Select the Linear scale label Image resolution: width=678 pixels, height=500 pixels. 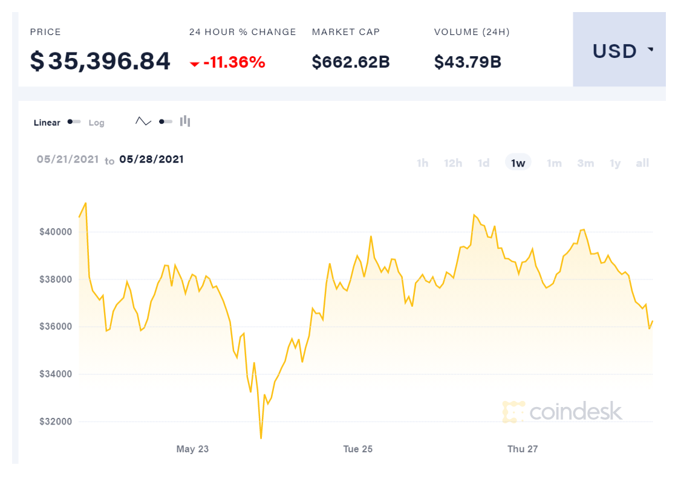tap(47, 123)
